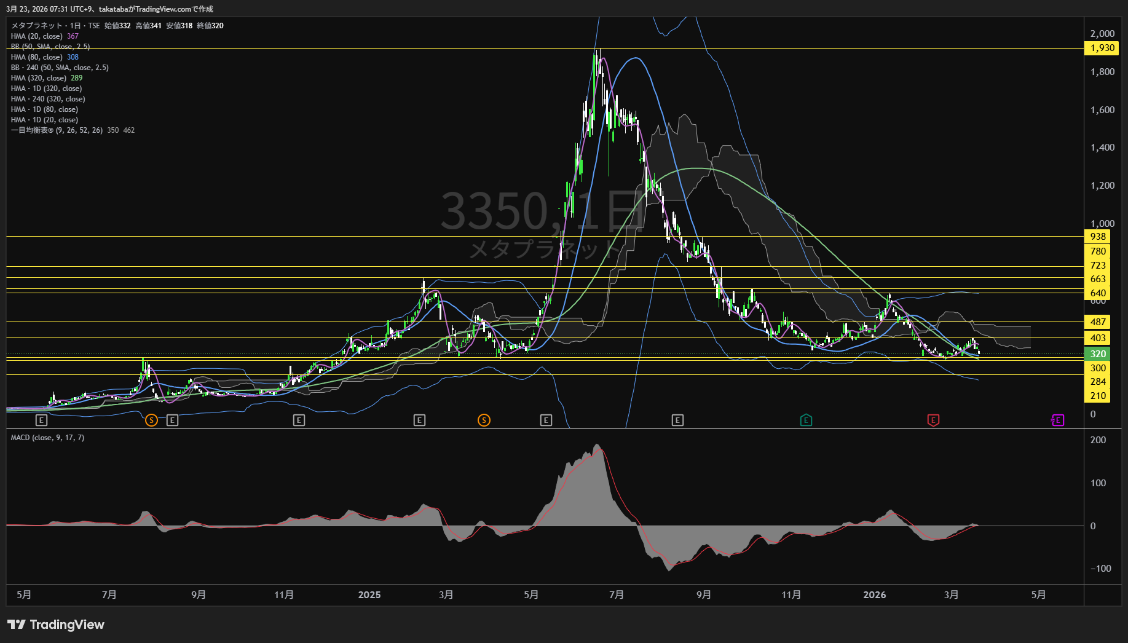Click the 2025 label on time axis
The image size is (1128, 643).
click(369, 595)
